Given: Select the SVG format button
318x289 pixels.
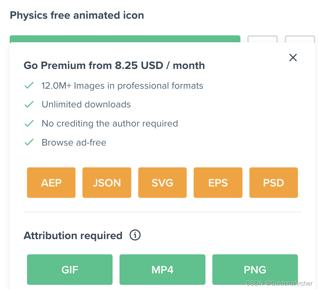Looking at the screenshot, I should pos(162,183).
